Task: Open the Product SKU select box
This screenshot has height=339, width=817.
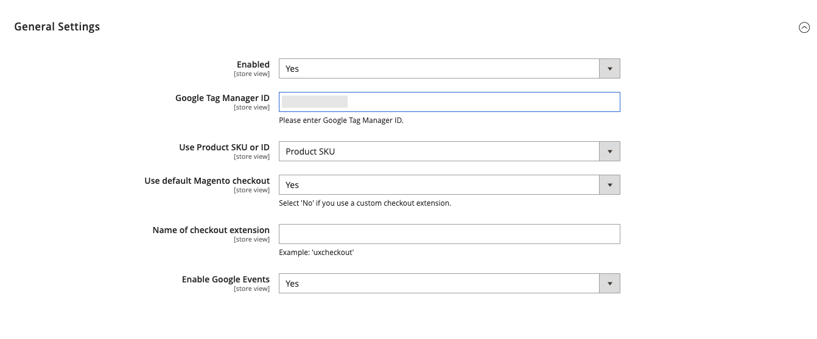Action: point(439,152)
